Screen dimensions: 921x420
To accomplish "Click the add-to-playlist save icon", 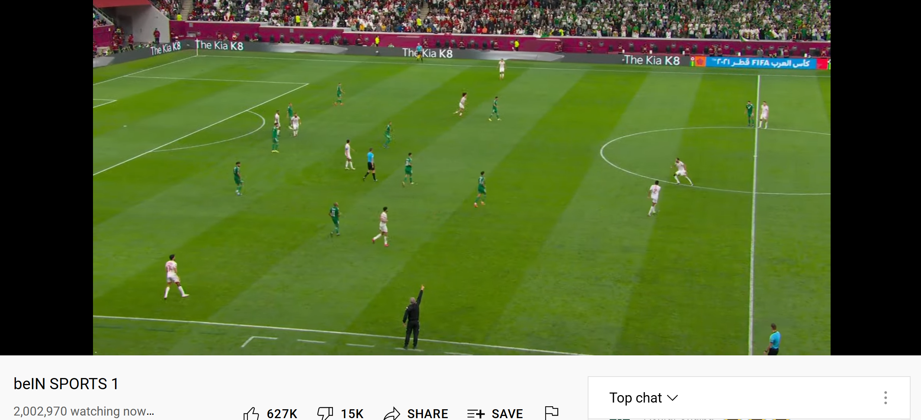I will 476,414.
